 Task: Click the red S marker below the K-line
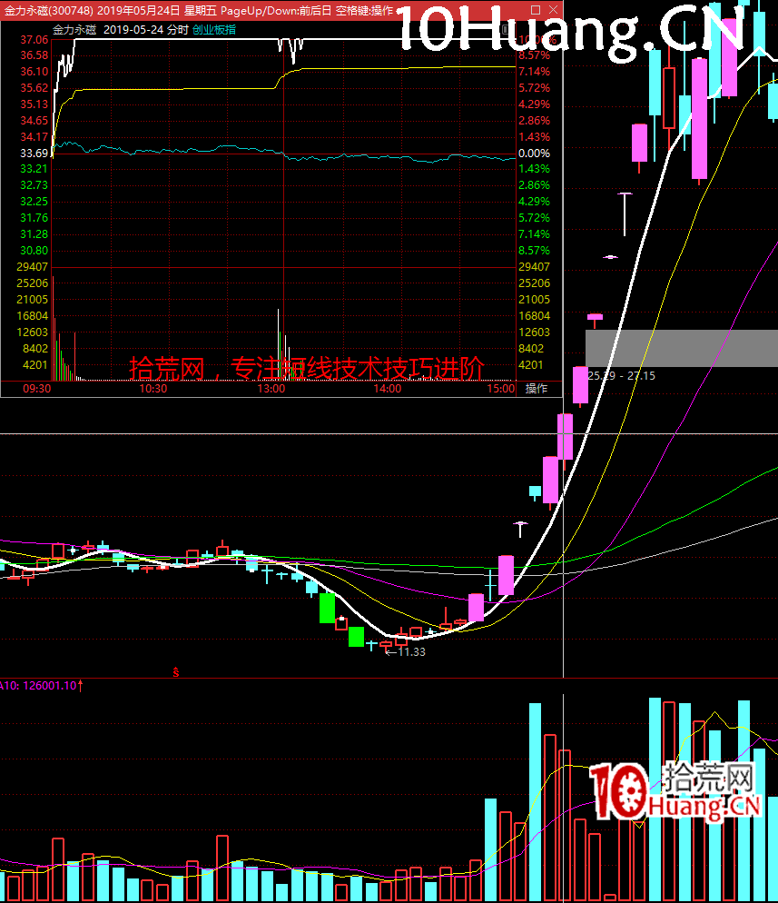click(x=176, y=672)
